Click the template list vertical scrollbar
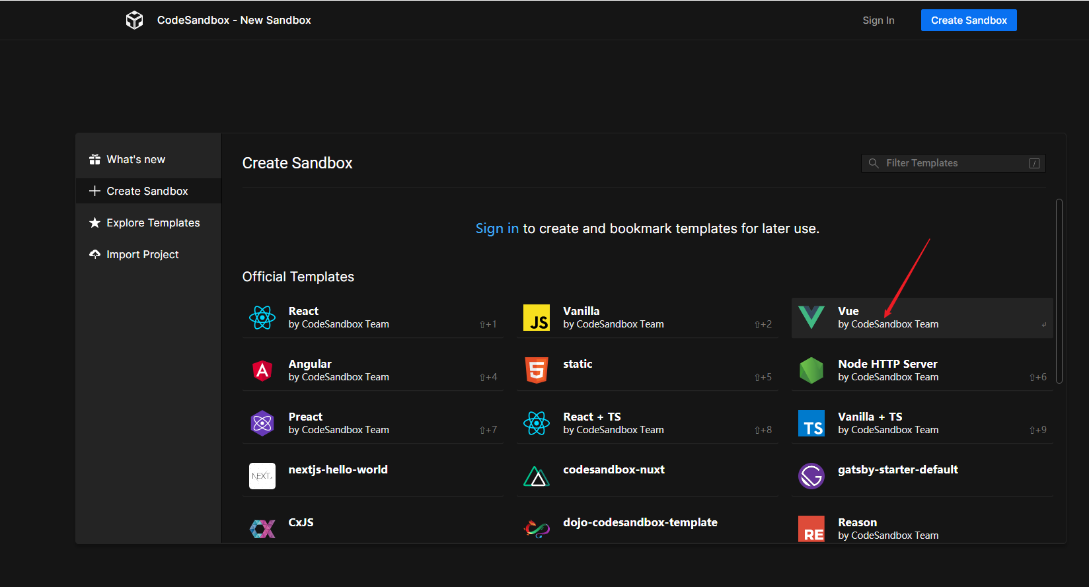Image resolution: width=1089 pixels, height=587 pixels. pos(1059,291)
